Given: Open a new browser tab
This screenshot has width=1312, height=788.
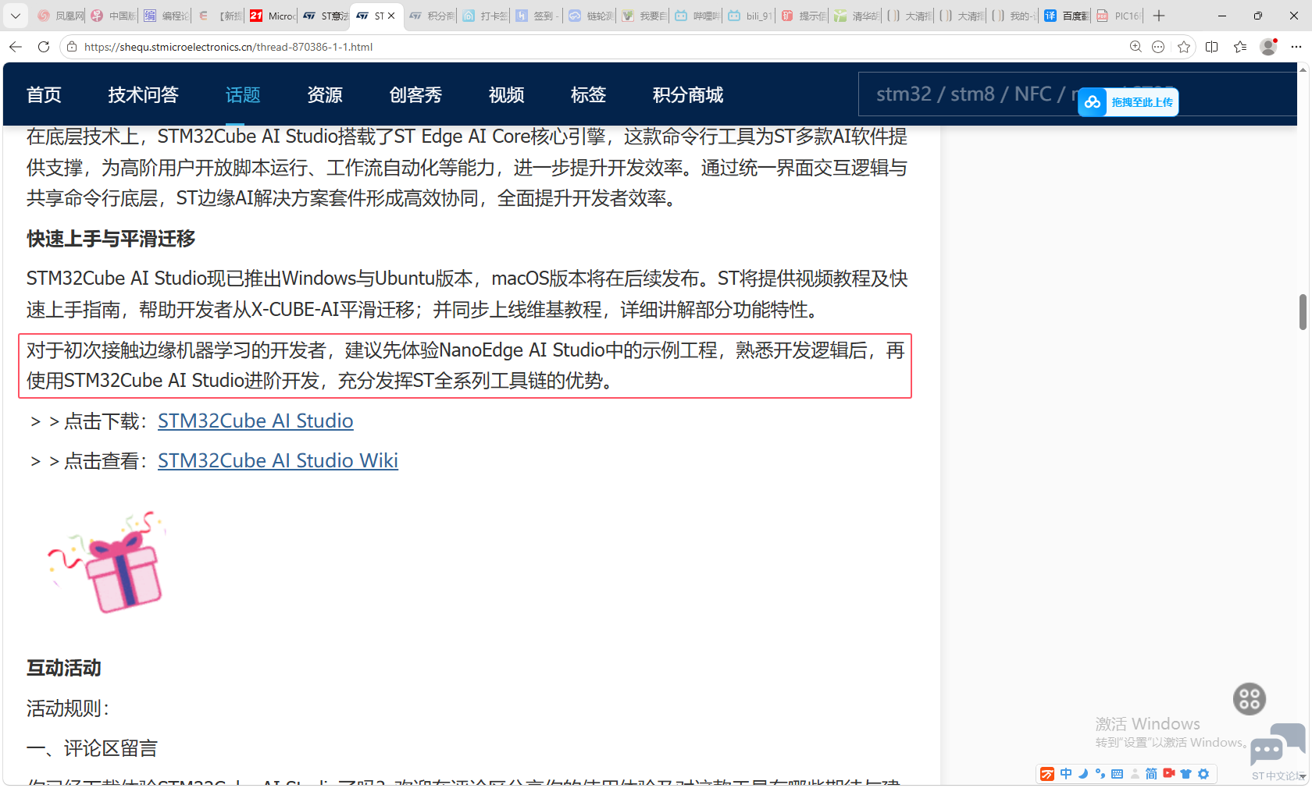Looking at the screenshot, I should coord(1159,16).
